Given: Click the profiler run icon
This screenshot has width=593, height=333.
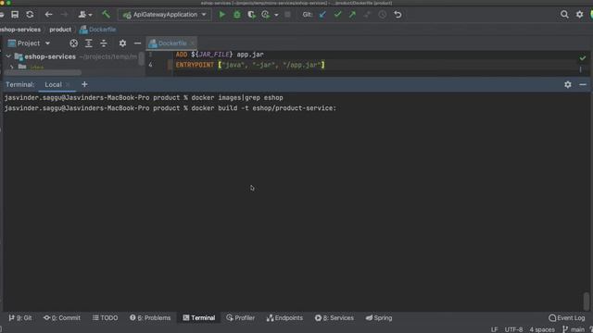Looking at the screenshot, I should [266, 15].
